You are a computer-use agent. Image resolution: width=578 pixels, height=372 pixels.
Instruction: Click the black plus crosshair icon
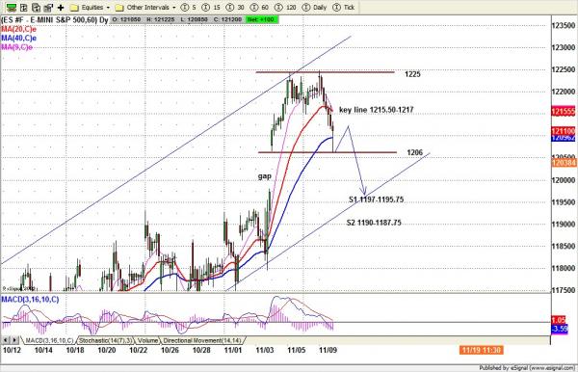[61, 8]
